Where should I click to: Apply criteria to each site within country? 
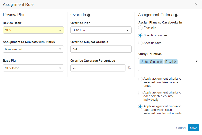click(140, 106)
